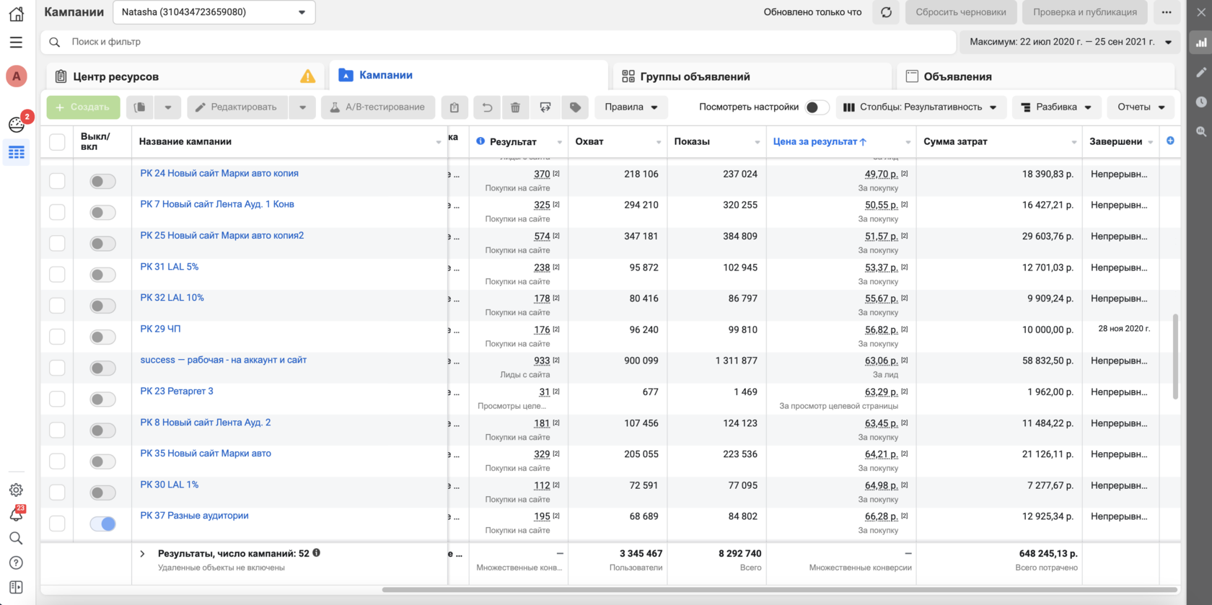1212x605 pixels.
Task: Open the Natasha account dropdown
Action: coord(214,12)
